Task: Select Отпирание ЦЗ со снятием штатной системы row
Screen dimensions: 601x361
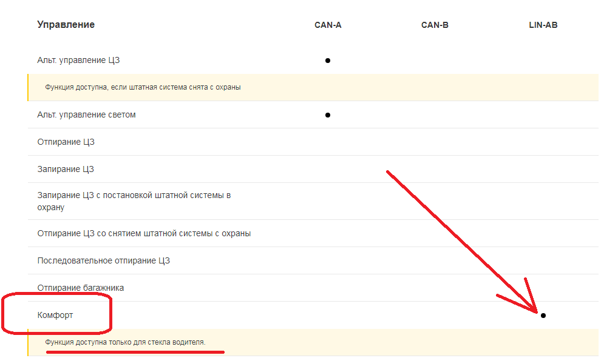Action: pos(144,234)
